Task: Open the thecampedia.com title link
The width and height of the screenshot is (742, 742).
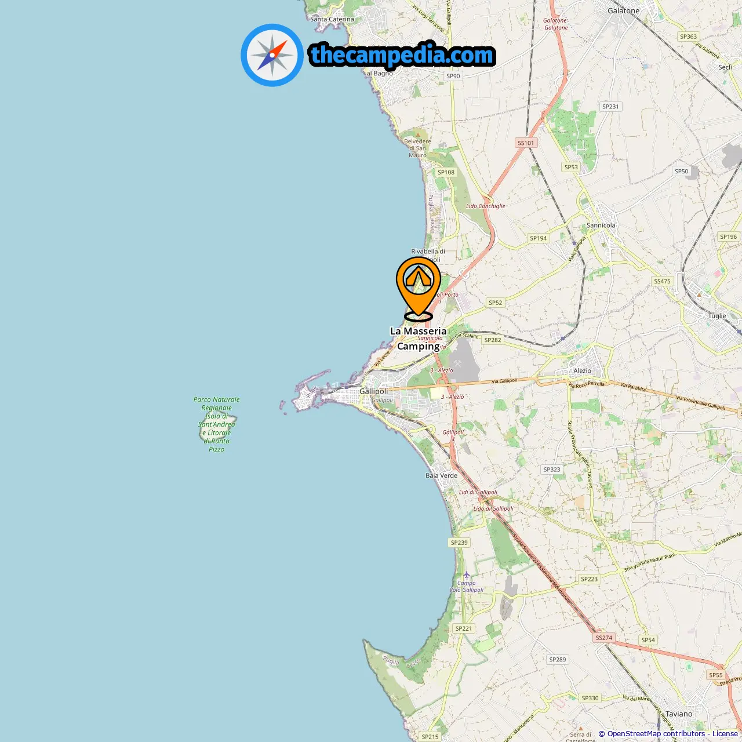Action: coord(402,55)
